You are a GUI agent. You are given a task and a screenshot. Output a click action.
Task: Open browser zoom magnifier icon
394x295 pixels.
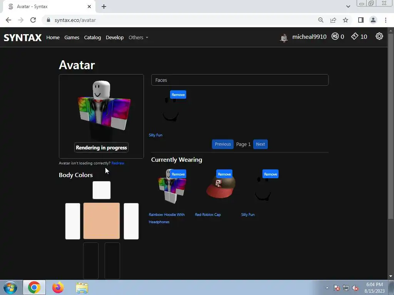[321, 20]
